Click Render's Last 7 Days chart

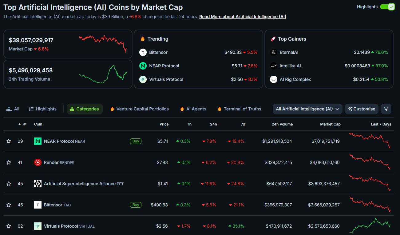(370, 162)
